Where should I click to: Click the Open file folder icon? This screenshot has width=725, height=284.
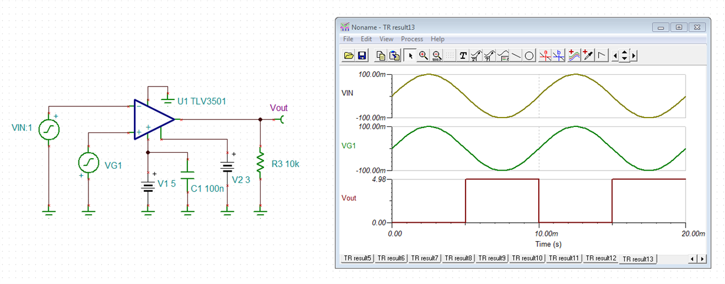pyautogui.click(x=349, y=56)
